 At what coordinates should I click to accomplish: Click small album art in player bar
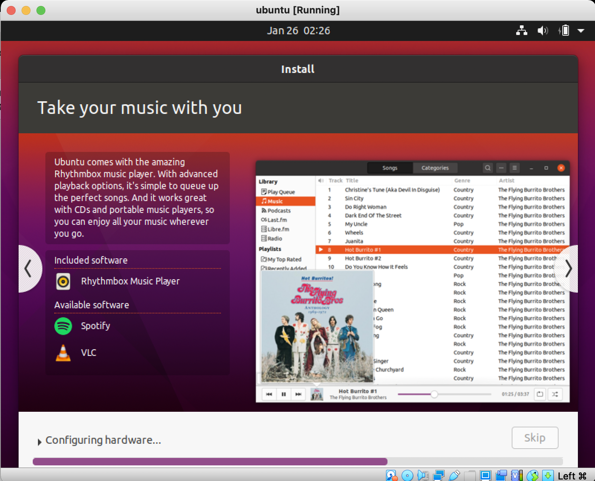[317, 394]
